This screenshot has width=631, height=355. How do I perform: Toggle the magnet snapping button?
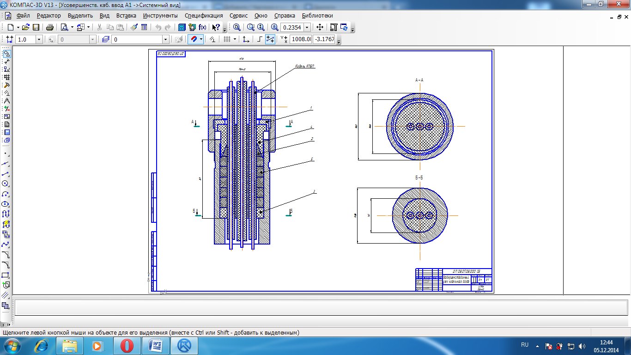coord(194,39)
